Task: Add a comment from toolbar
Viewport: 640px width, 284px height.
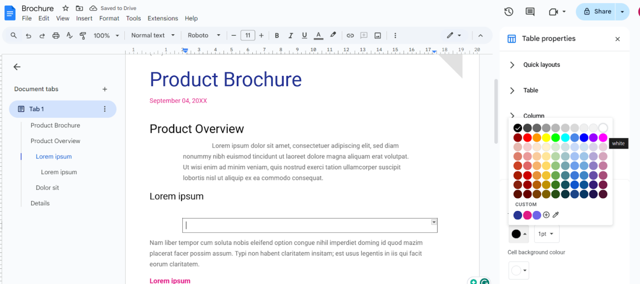Action: [364, 35]
